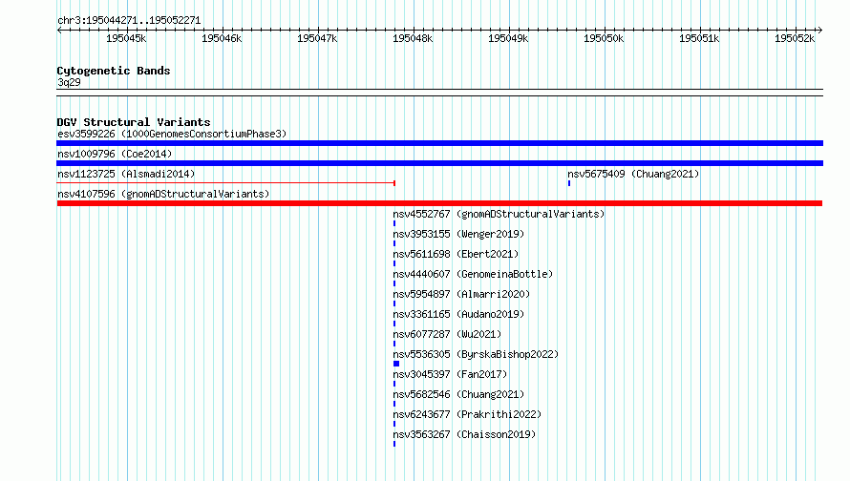The image size is (850, 481).
Task: Click the esv3599226 (1000GenomesConsortiumPhase3) label
Action: pyautogui.click(x=172, y=134)
